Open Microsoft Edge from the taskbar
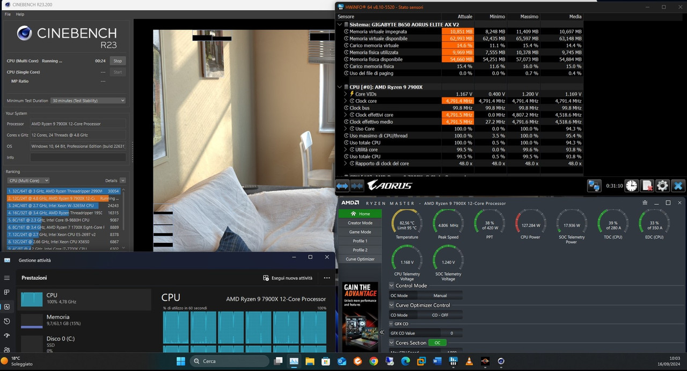The image size is (687, 371). tap(405, 361)
